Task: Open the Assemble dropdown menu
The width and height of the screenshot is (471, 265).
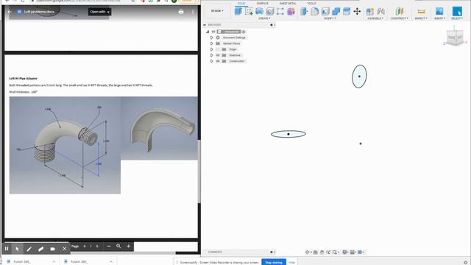Action: [x=375, y=18]
